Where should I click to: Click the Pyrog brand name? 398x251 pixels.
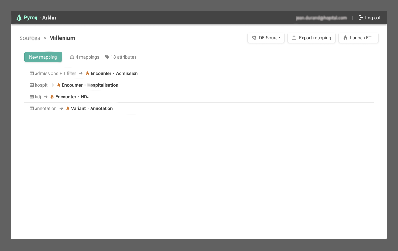[31, 18]
